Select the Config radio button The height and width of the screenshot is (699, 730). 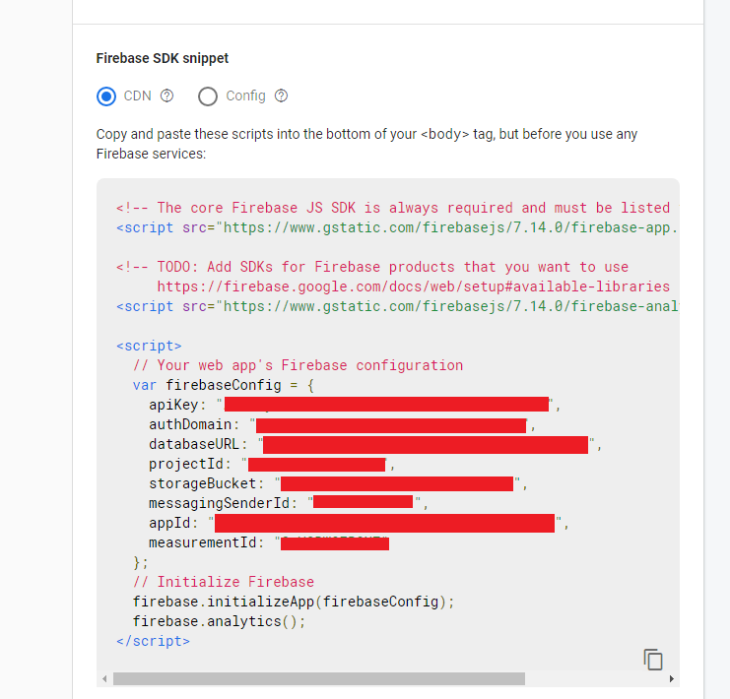click(x=208, y=96)
